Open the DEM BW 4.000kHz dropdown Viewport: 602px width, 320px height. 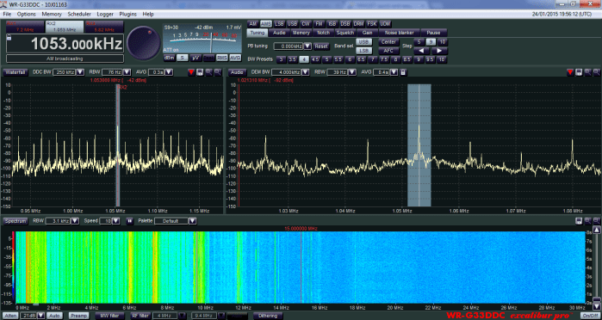306,72
